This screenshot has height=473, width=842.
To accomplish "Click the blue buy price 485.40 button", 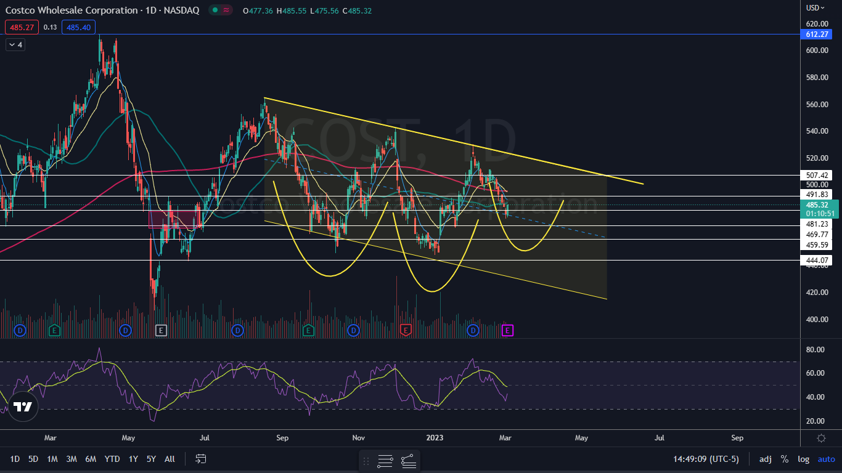I will click(78, 27).
